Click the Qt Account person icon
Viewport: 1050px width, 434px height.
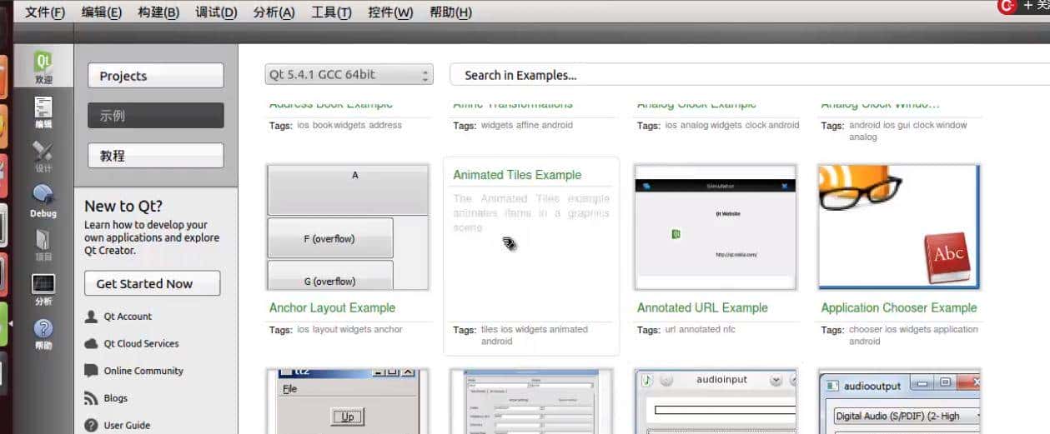tap(92, 317)
